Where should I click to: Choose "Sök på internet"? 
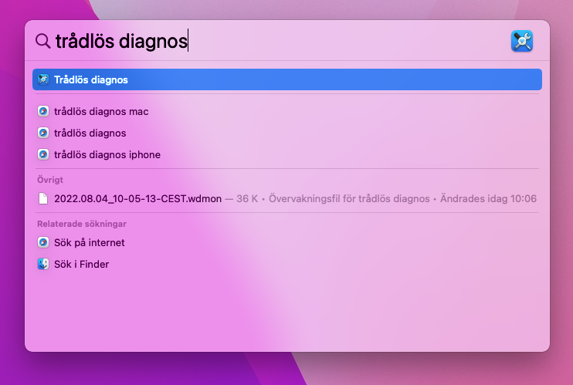(90, 242)
